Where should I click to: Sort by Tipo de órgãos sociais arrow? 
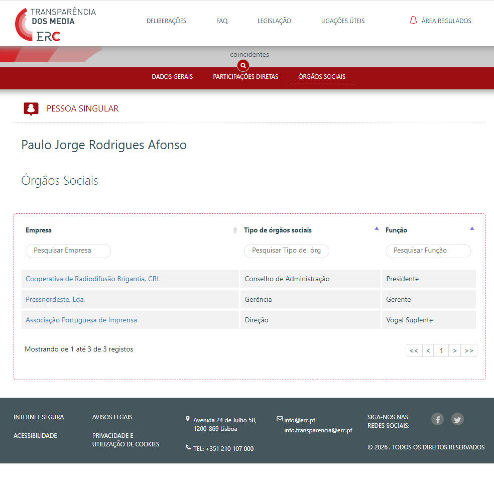click(377, 229)
